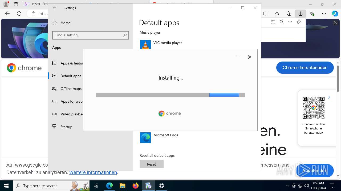This screenshot has height=191, width=341.
Task: Toggle Edge split screen icon
Action: click(x=265, y=14)
